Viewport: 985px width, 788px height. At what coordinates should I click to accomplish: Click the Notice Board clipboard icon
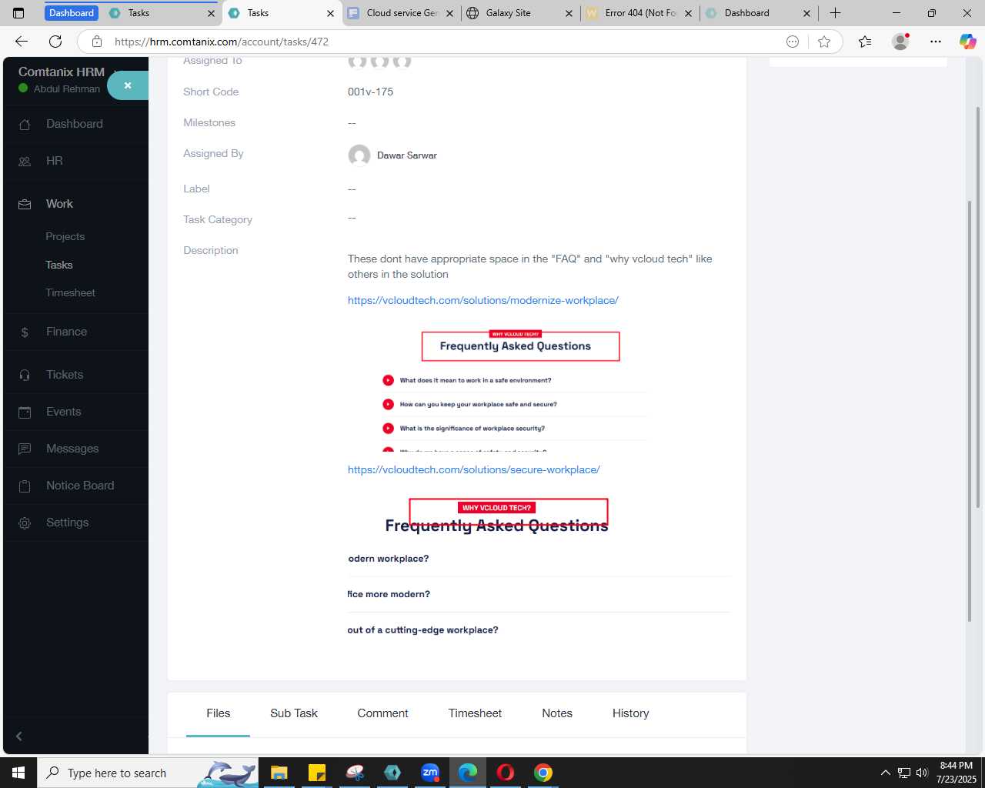tap(25, 486)
